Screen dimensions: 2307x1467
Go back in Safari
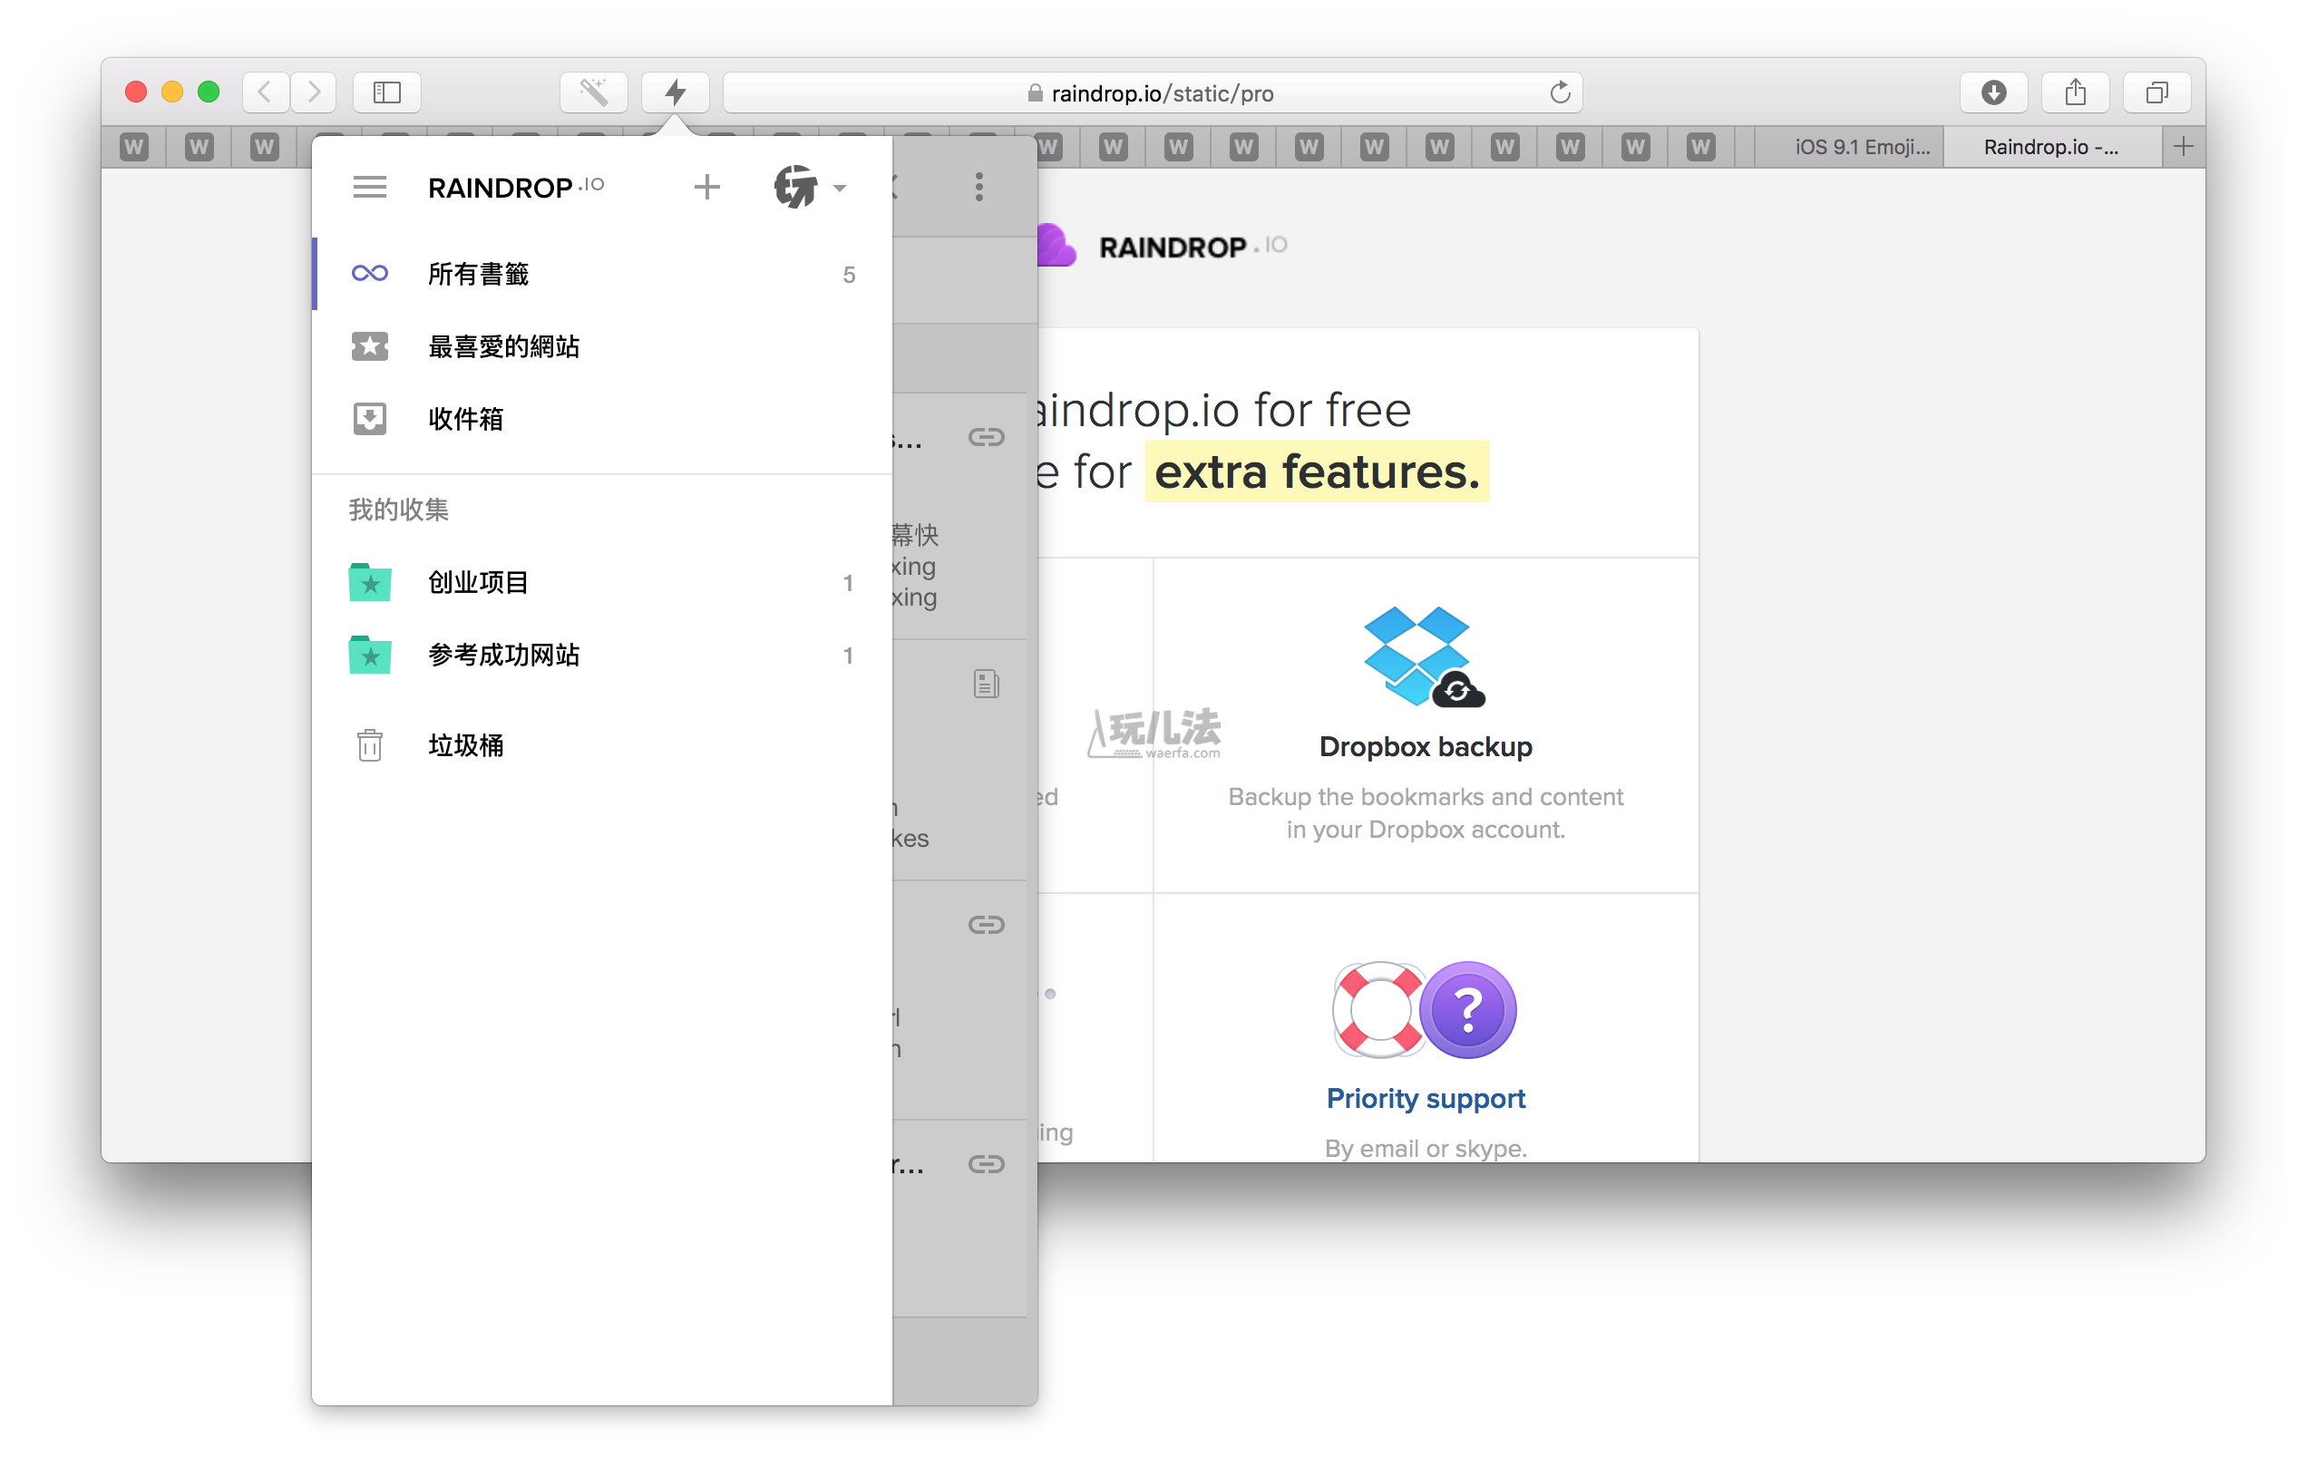coord(266,92)
